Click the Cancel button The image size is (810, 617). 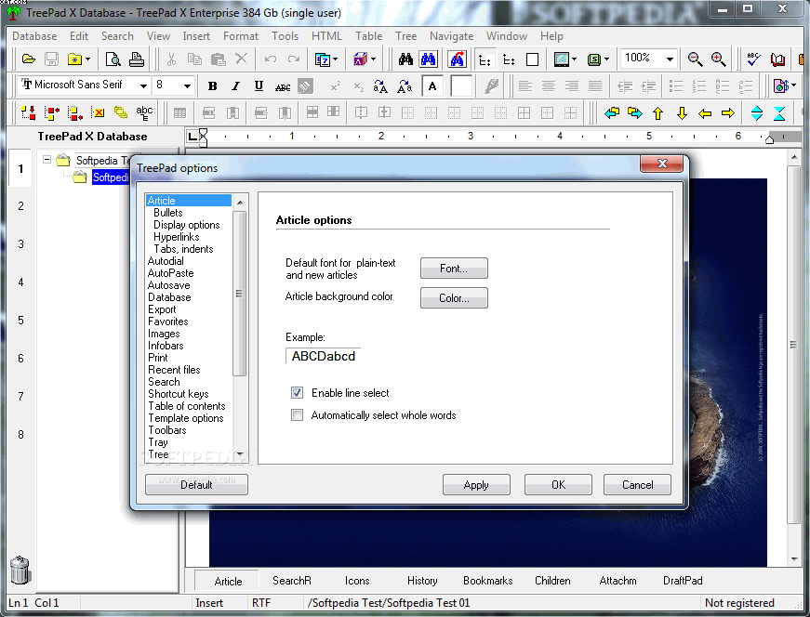click(x=637, y=485)
